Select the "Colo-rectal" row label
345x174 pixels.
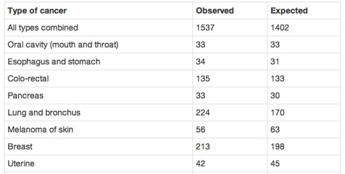point(28,79)
